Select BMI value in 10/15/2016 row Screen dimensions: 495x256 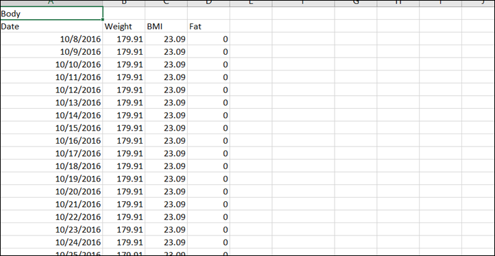pyautogui.click(x=167, y=128)
